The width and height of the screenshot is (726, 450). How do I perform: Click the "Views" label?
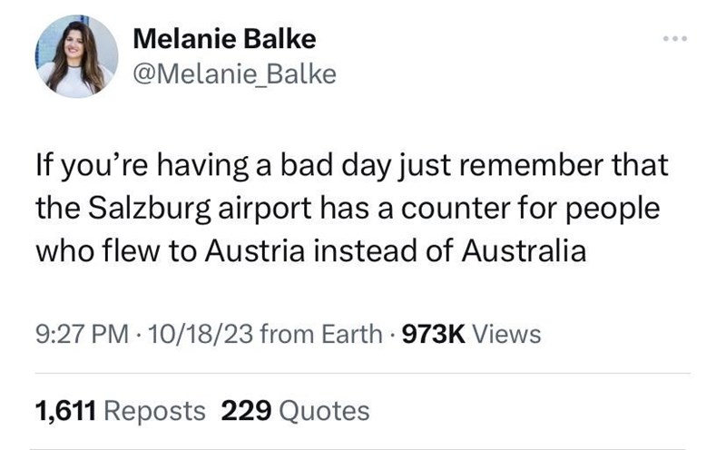tap(507, 335)
